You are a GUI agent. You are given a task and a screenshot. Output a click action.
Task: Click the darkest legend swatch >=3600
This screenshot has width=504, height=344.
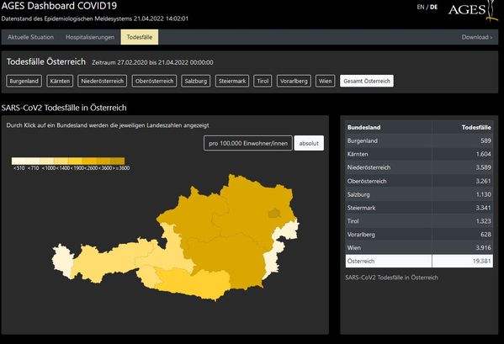click(x=117, y=161)
